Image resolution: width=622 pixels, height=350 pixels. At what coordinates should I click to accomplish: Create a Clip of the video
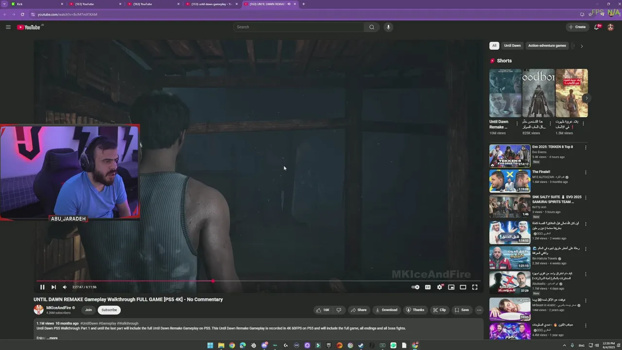[439, 310]
